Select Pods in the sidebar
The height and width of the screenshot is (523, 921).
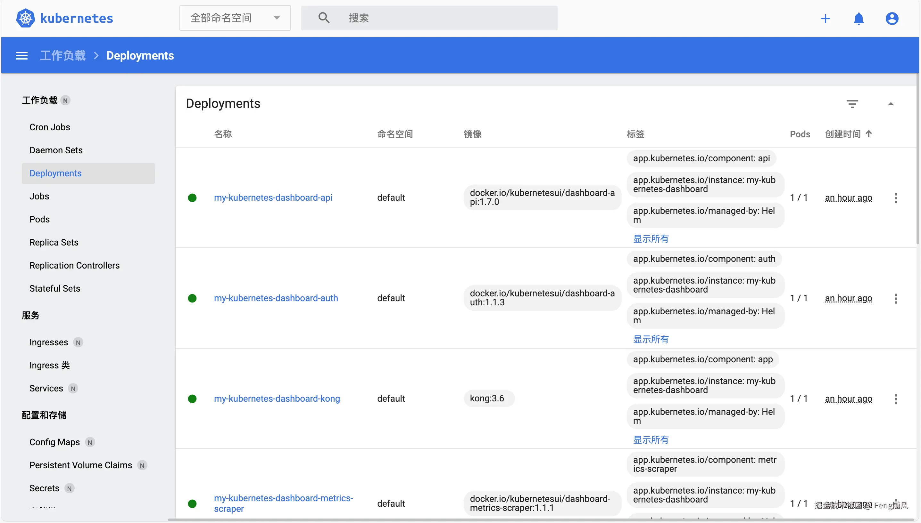39,219
